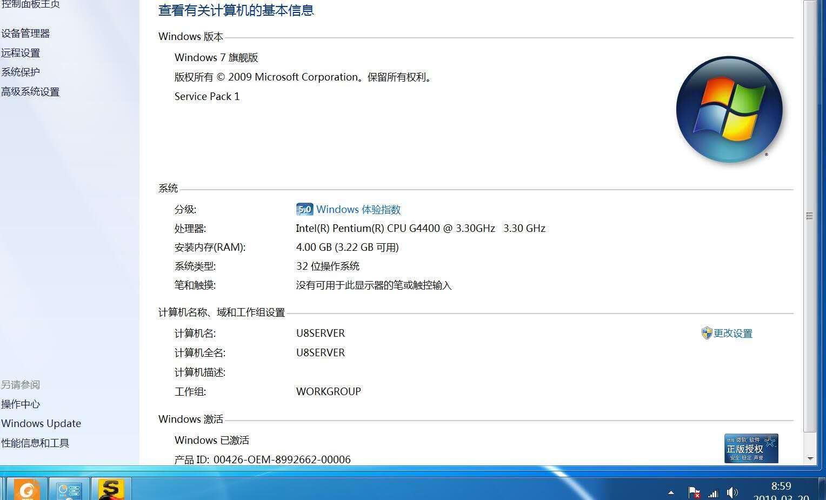
Task: Click the shield icon beside 更改设置
Action: point(707,333)
